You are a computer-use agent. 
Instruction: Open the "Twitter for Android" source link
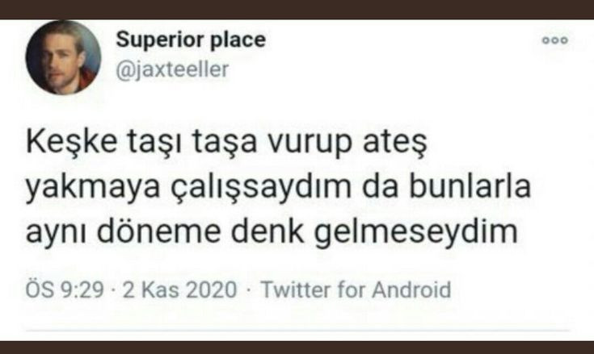(x=356, y=289)
